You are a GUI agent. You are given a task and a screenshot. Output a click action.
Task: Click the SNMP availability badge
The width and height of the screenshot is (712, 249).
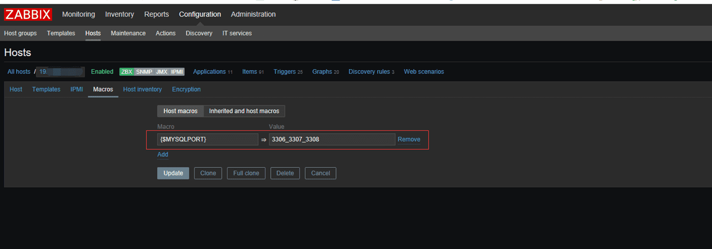144,72
